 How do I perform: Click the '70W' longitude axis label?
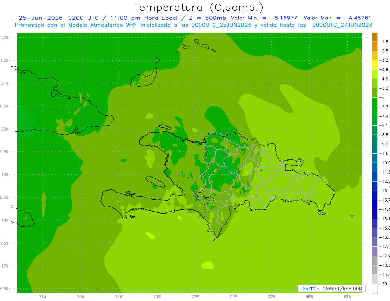271,296
